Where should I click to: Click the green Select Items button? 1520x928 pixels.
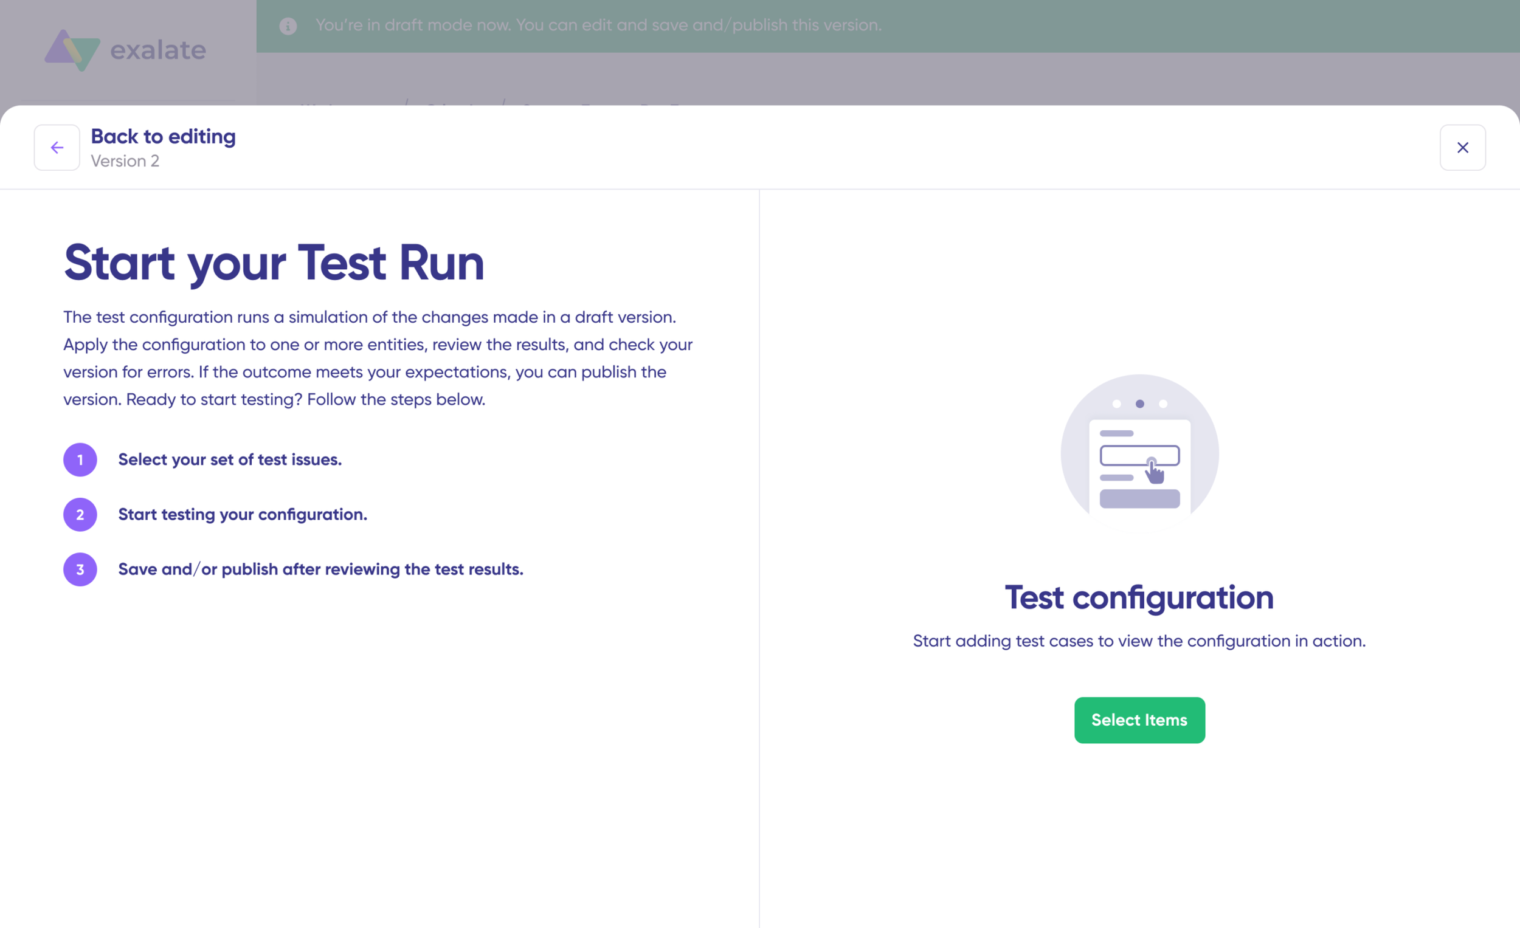(1139, 720)
